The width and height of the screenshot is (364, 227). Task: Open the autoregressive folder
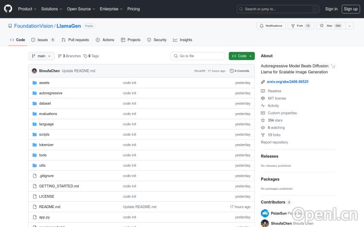pos(50,93)
